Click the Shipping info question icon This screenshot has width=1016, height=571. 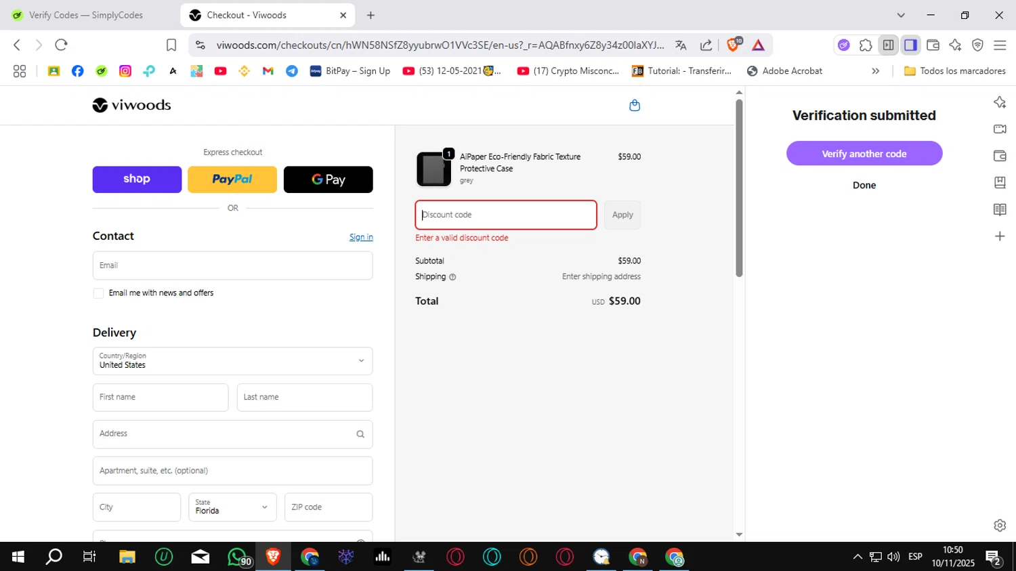coord(452,277)
